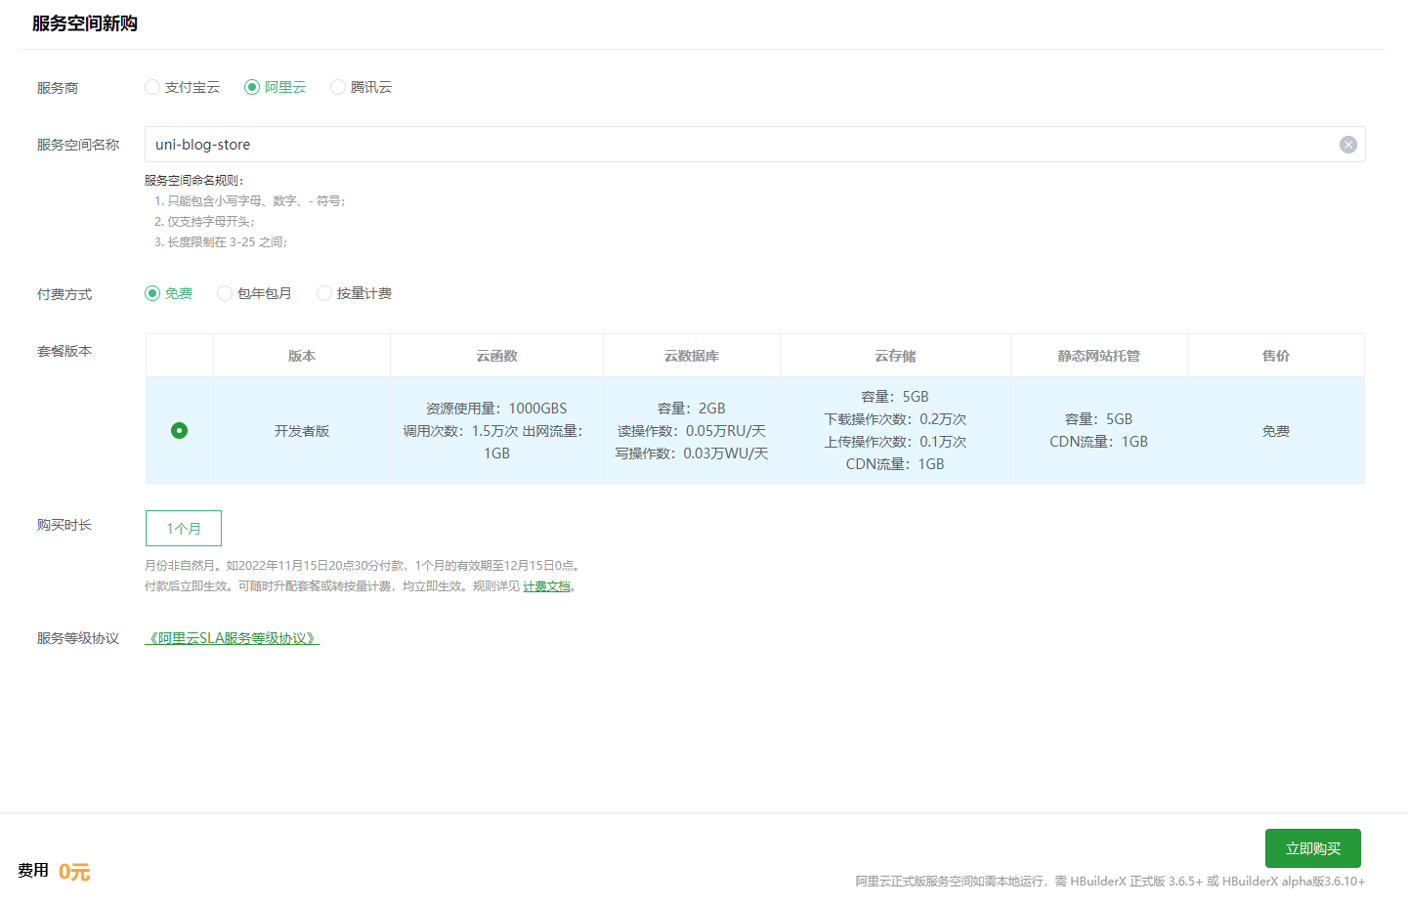Click the 开发者版 version cell
Image resolution: width=1408 pixels, height=906 pixels.
[x=302, y=430]
